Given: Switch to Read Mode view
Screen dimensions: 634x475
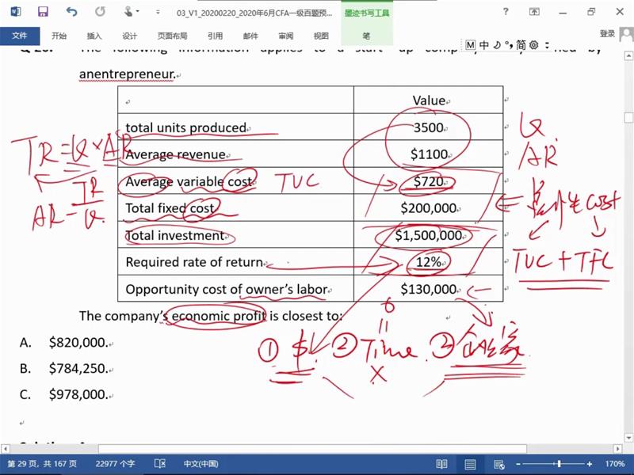Looking at the screenshot, I should pyautogui.click(x=441, y=464).
